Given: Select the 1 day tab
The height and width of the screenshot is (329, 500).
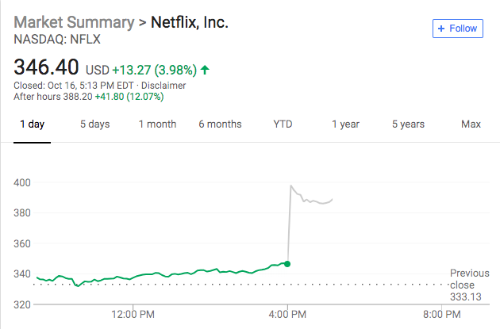Looking at the screenshot, I should (x=32, y=124).
